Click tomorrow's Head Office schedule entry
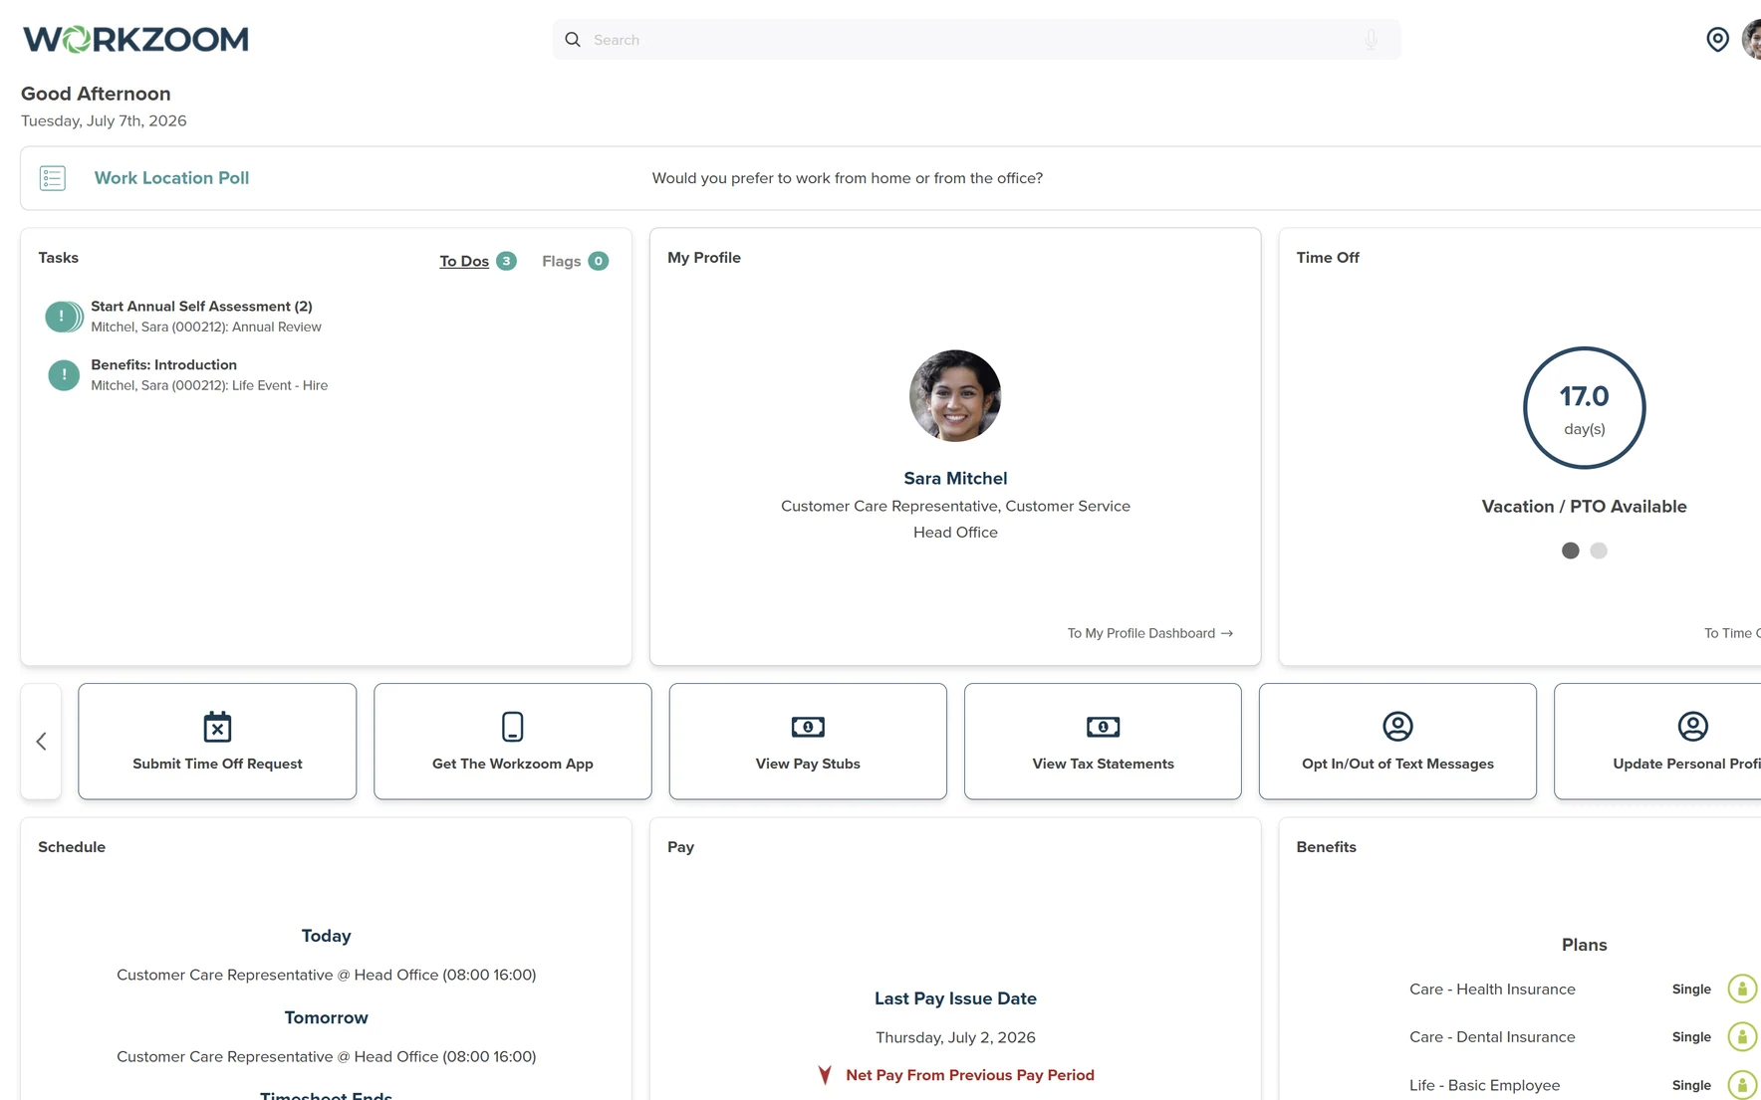 coord(326,1056)
